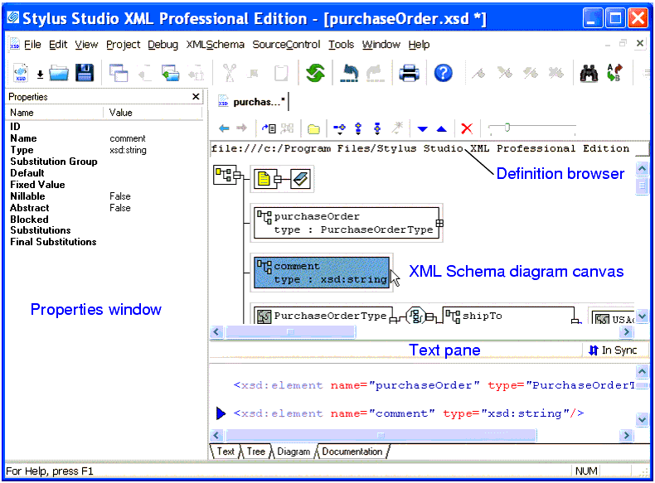
Task: Toggle the In Sync button
Action: tap(612, 350)
